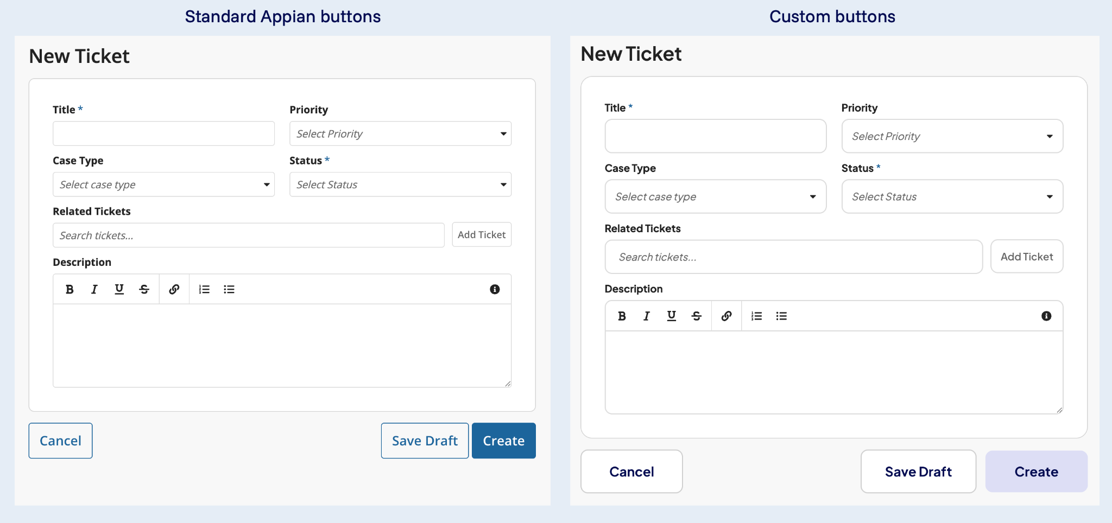Insert a link in the Custom form's description
The height and width of the screenshot is (523, 1112).
point(726,316)
